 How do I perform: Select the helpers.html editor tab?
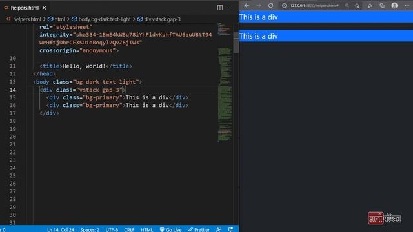click(25, 8)
